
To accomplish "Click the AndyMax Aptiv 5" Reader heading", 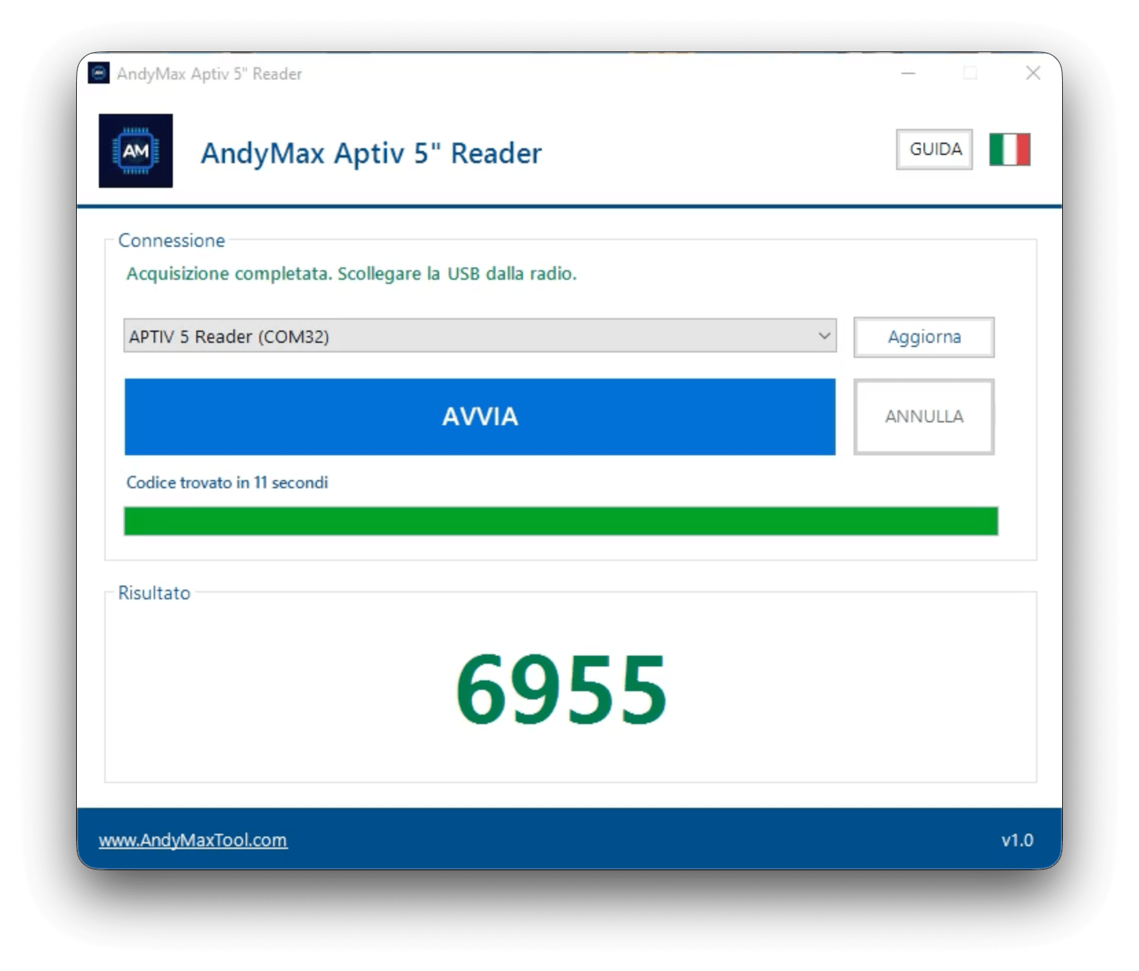I will pyautogui.click(x=371, y=154).
